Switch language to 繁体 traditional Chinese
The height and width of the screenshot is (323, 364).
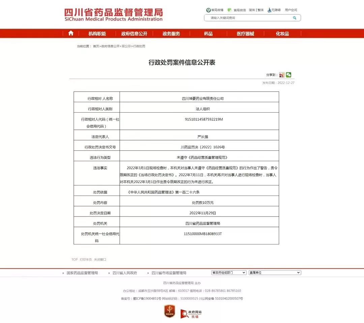(260, 10)
